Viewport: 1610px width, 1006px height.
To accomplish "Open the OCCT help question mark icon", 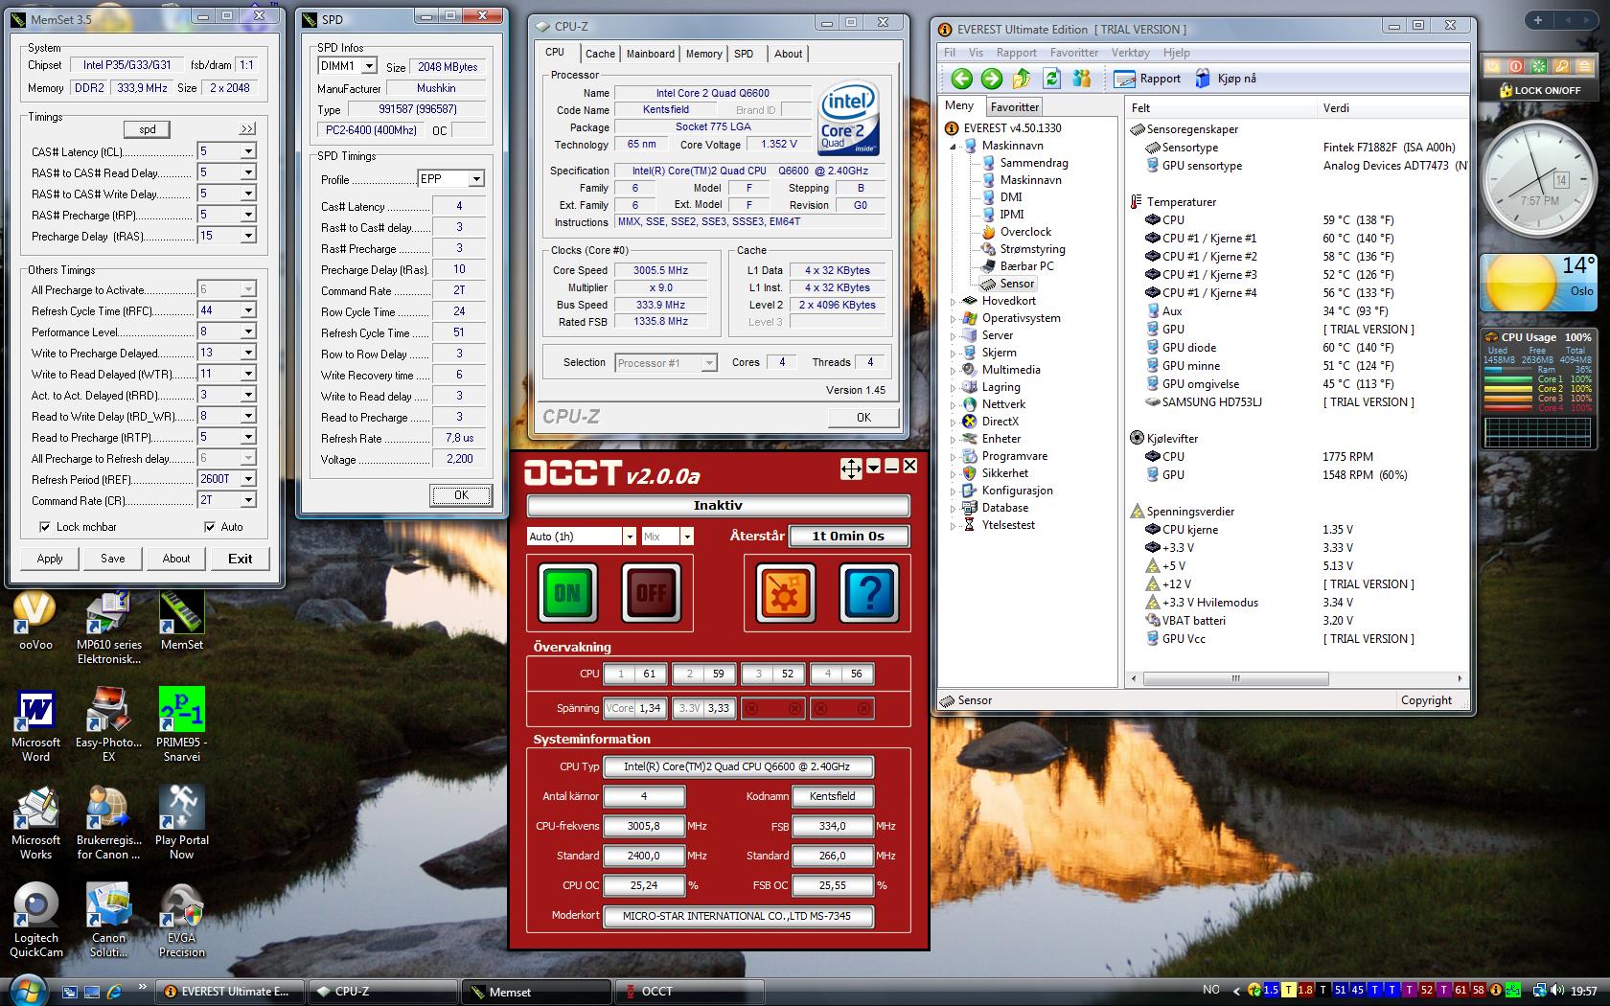I will [869, 593].
